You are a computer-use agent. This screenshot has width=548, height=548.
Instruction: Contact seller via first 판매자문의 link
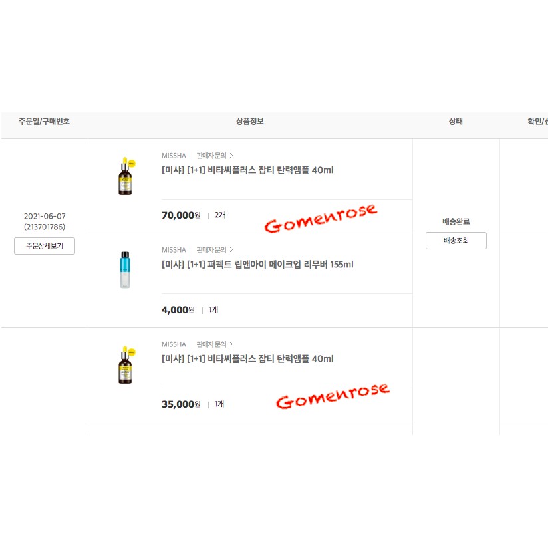point(211,156)
